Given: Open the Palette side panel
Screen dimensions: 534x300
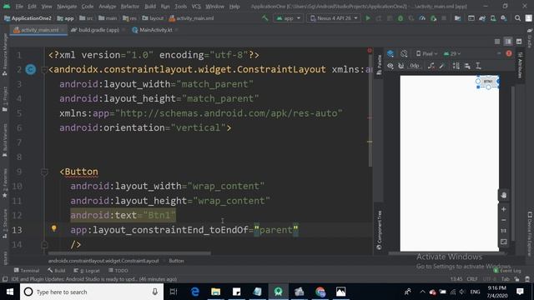Looking at the screenshot, I should click(379, 65).
